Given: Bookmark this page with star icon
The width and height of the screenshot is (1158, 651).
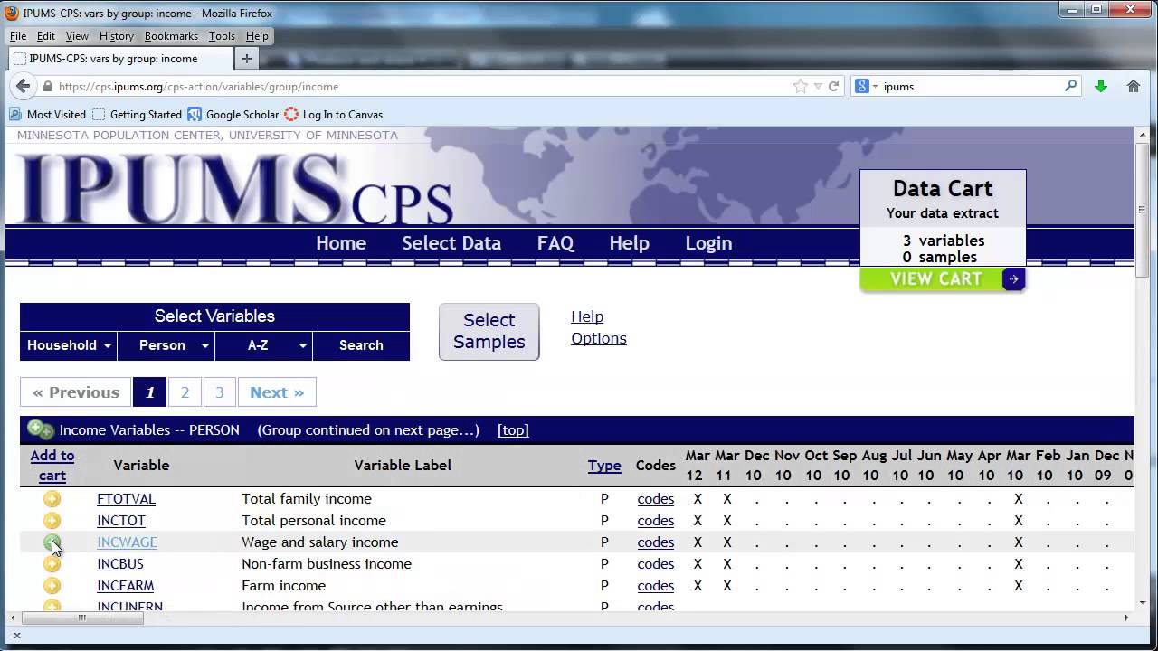Looking at the screenshot, I should [x=800, y=87].
